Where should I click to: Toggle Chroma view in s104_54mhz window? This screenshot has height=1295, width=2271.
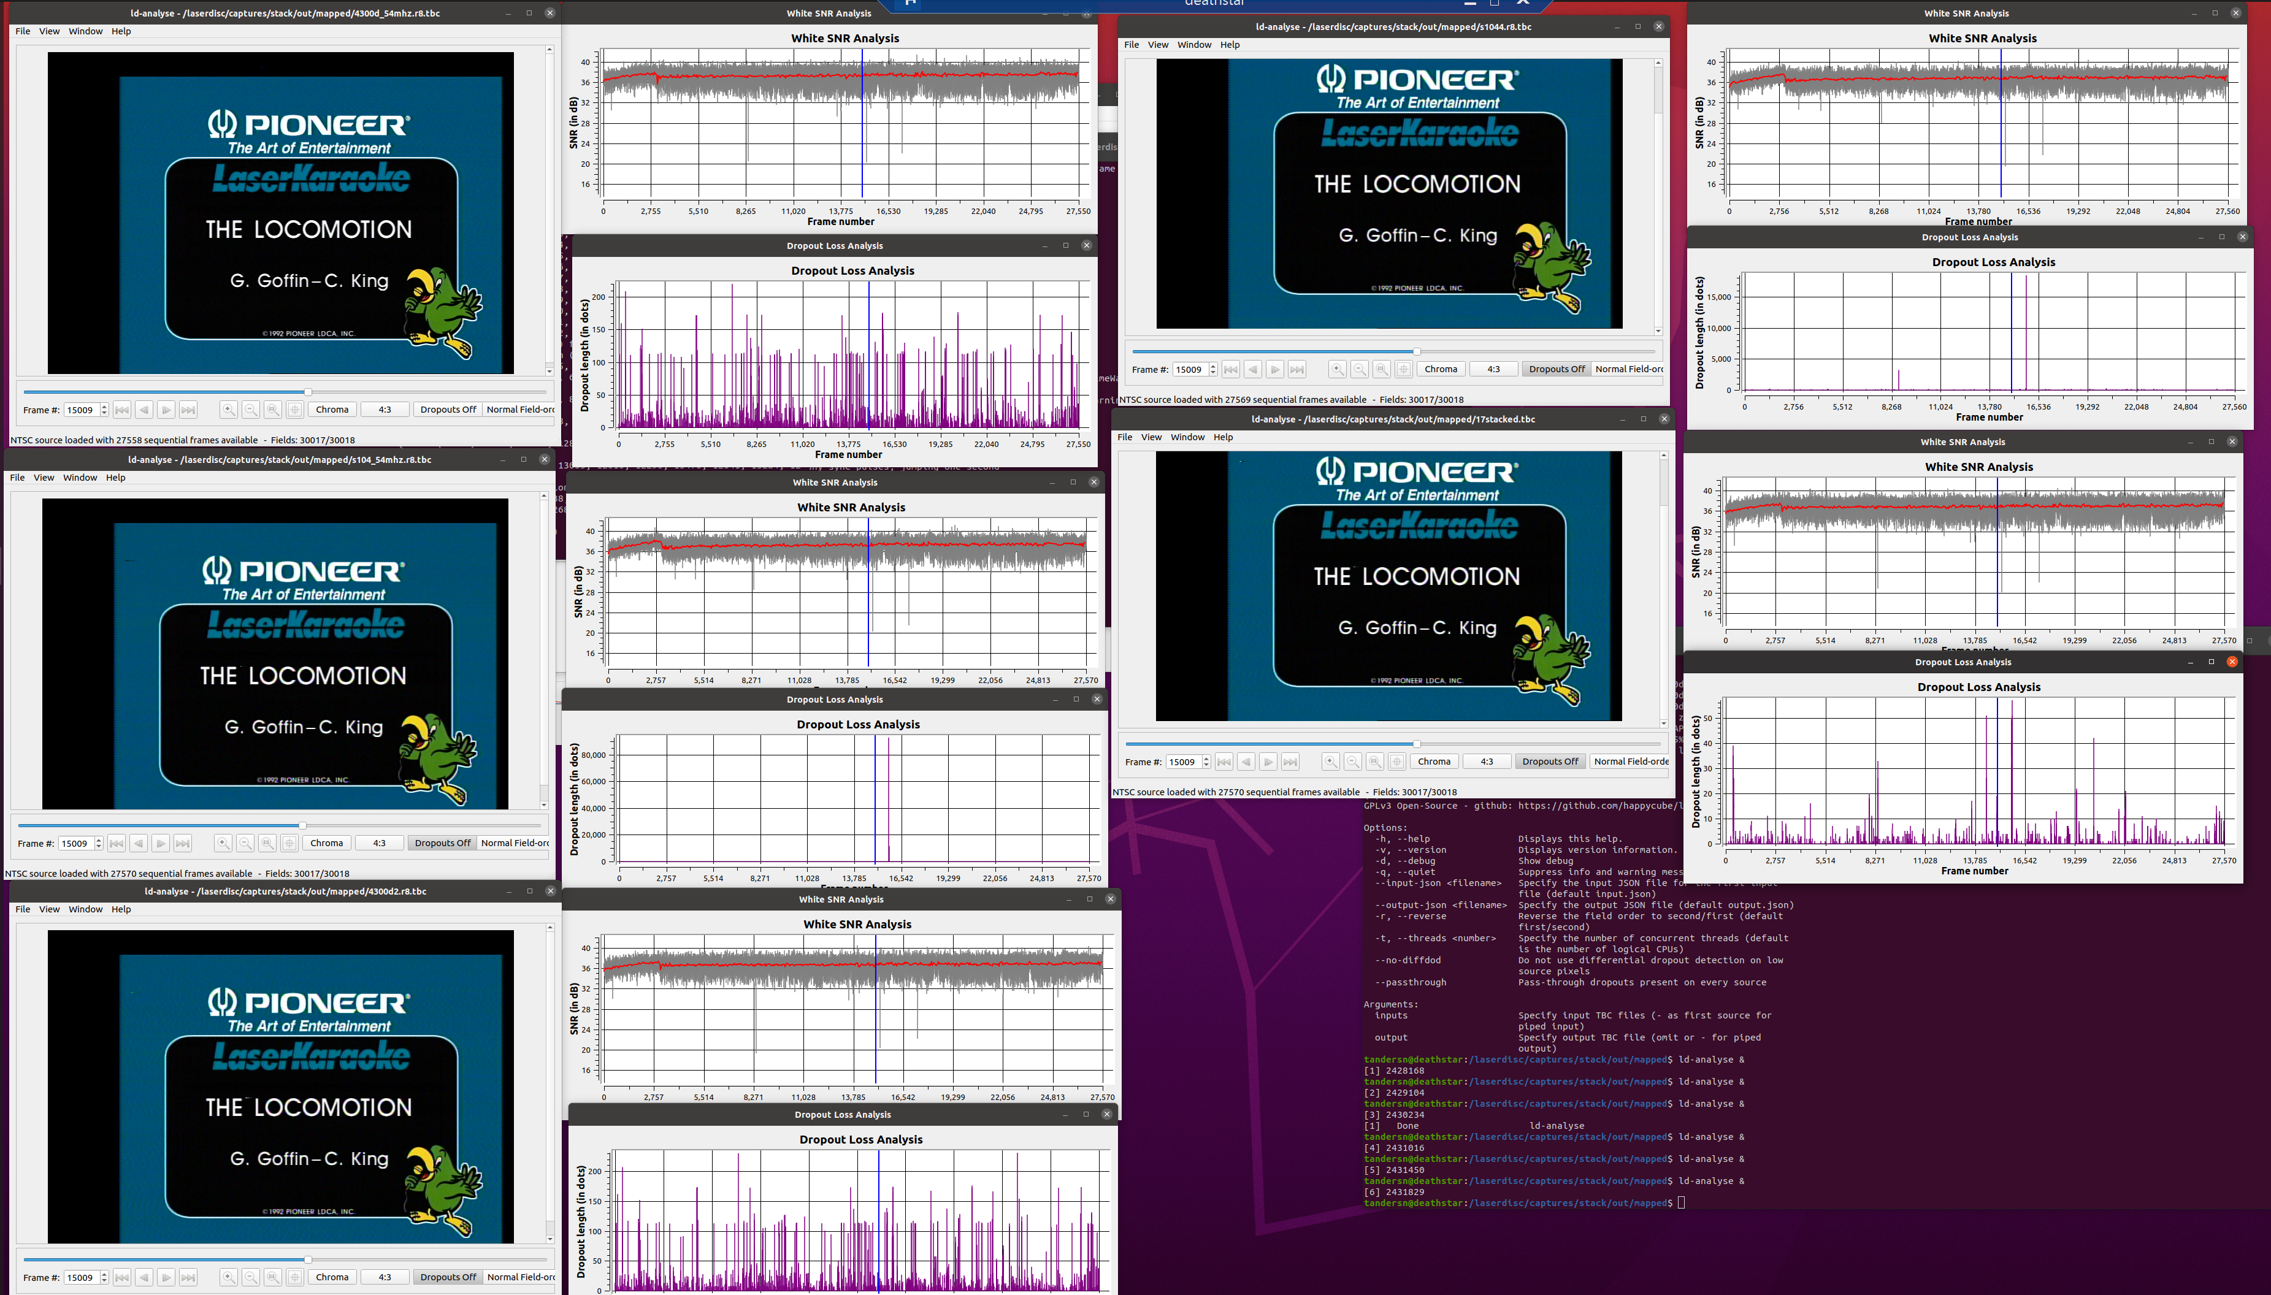coord(327,843)
